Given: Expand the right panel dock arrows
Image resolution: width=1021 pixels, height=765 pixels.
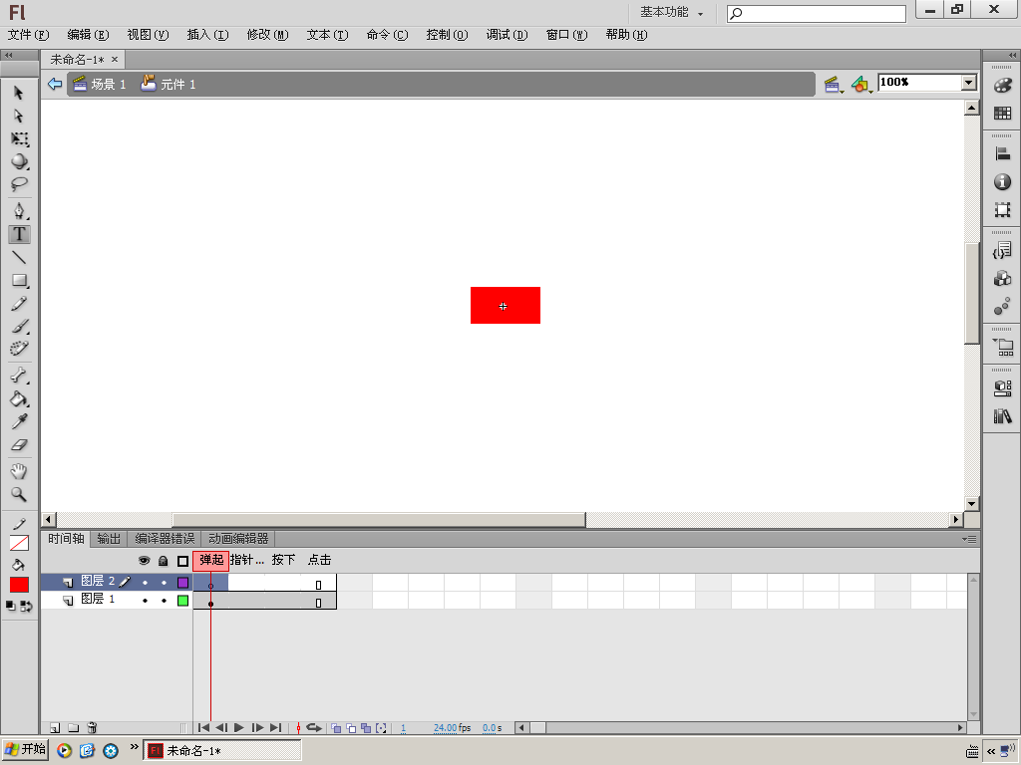Looking at the screenshot, I should pyautogui.click(x=1012, y=56).
